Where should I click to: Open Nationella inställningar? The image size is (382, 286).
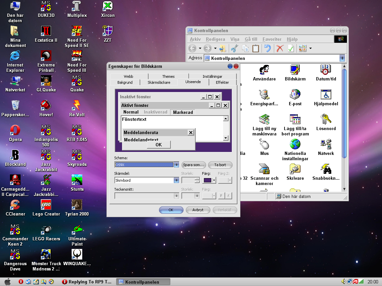click(295, 145)
